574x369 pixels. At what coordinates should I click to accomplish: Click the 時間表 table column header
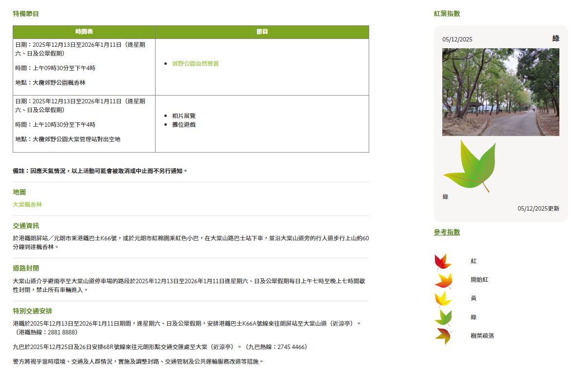[84, 32]
